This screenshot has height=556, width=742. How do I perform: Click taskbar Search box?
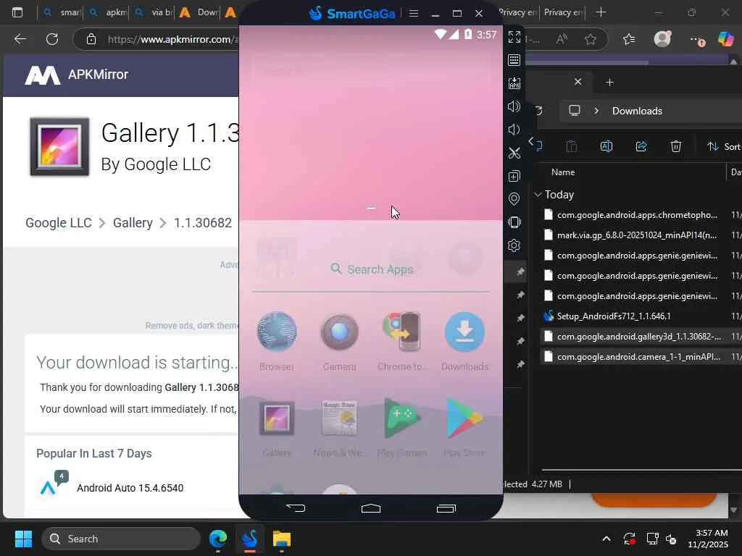point(121,539)
